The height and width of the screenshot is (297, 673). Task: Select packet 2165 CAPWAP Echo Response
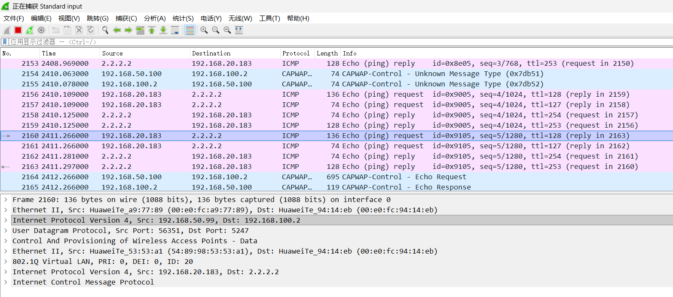pos(336,187)
